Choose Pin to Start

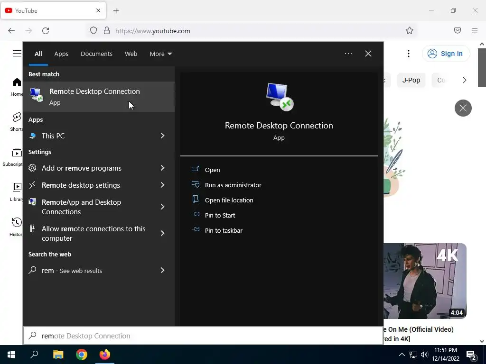[x=213, y=215]
